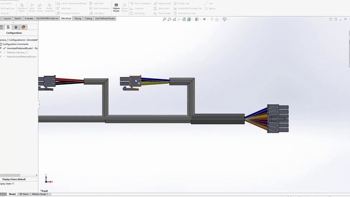Open the SOLIDWORKS Add-Ins tab
The width and height of the screenshot is (350, 197).
click(47, 19)
